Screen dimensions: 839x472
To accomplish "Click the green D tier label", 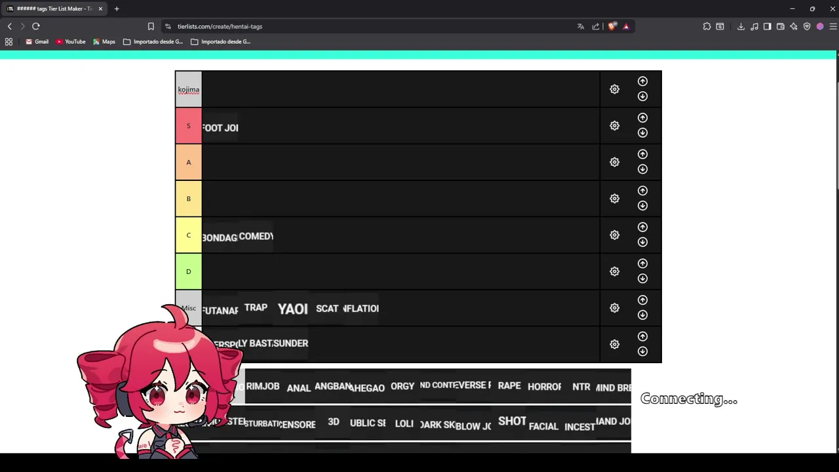I will pos(189,271).
